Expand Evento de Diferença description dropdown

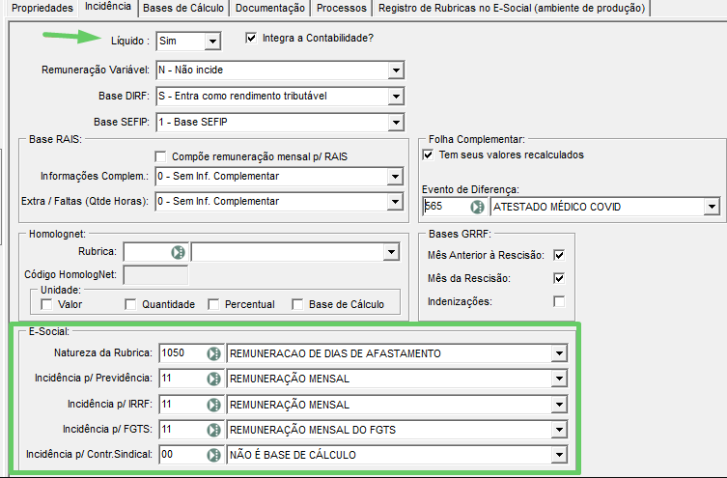click(712, 207)
